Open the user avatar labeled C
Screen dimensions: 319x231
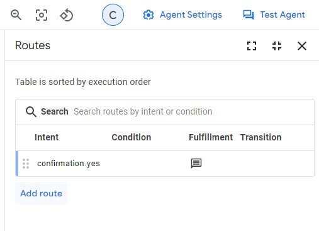113,15
